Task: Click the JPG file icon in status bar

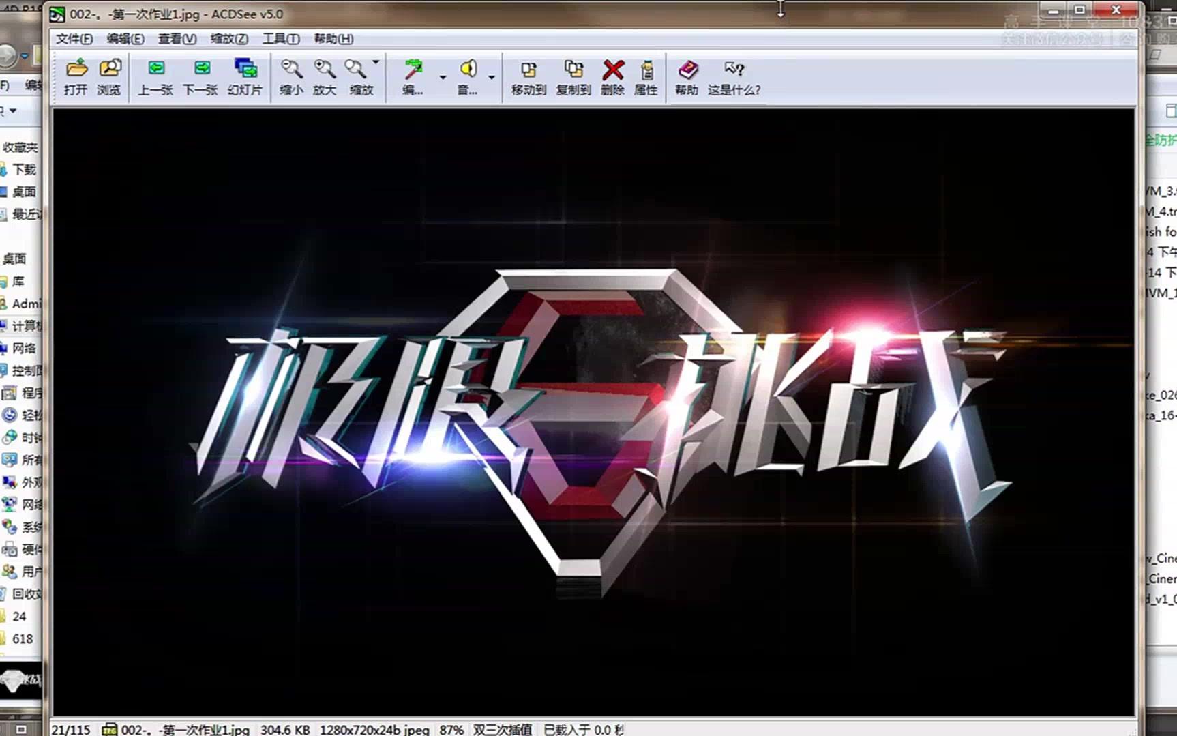Action: coord(109,730)
